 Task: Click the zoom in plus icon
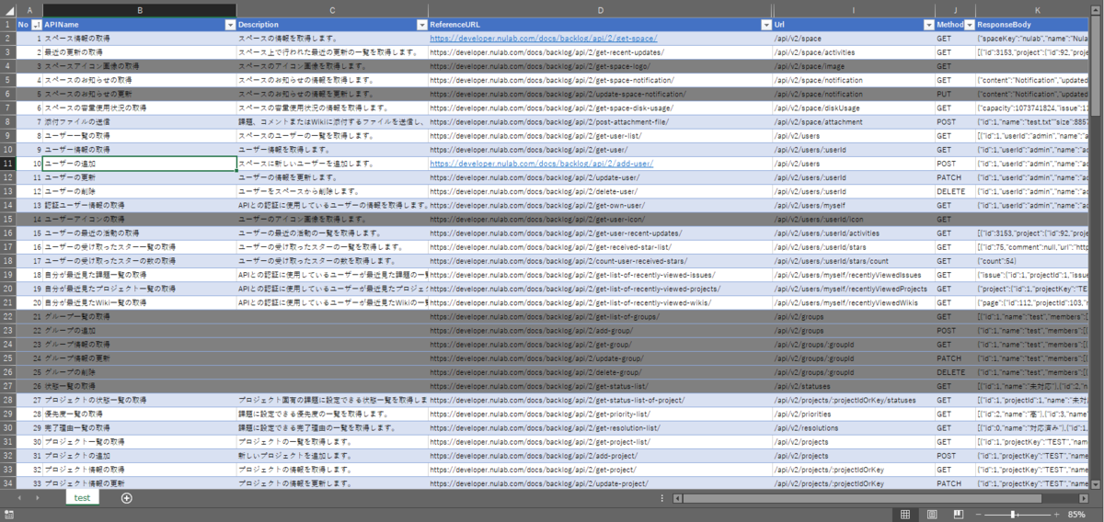1054,514
